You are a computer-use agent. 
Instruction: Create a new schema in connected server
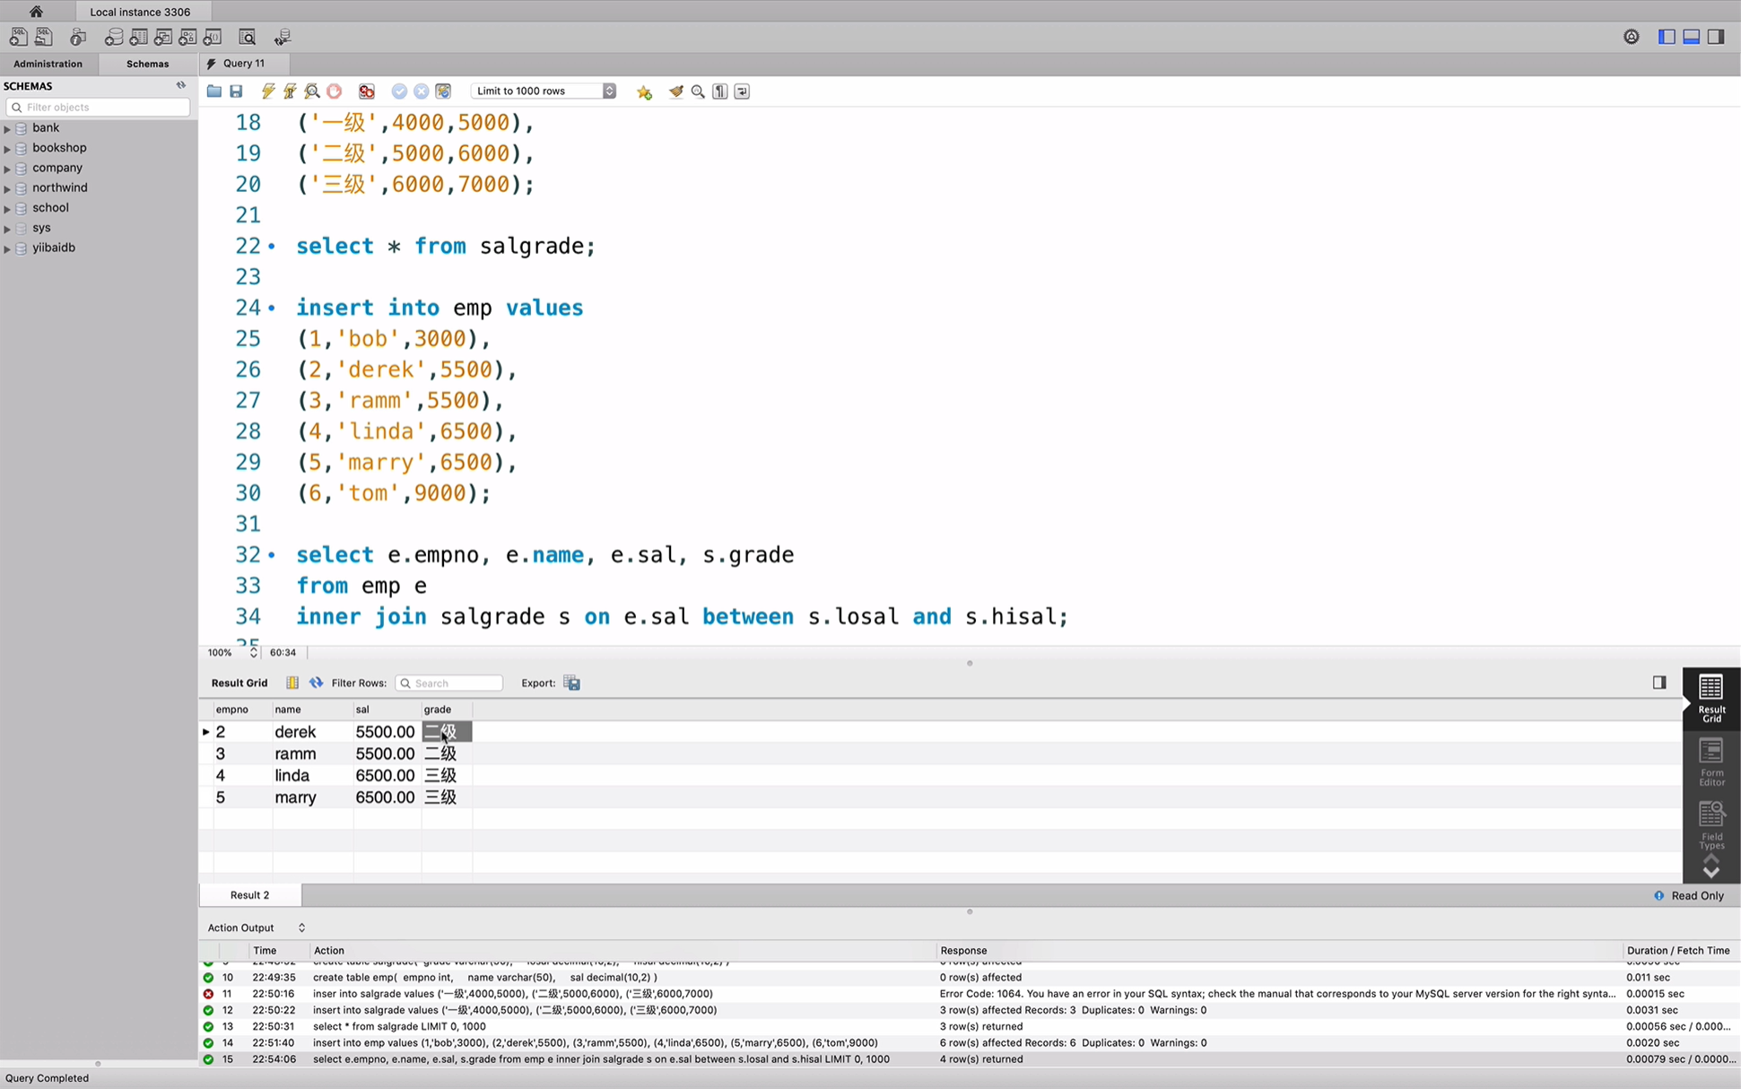click(114, 37)
